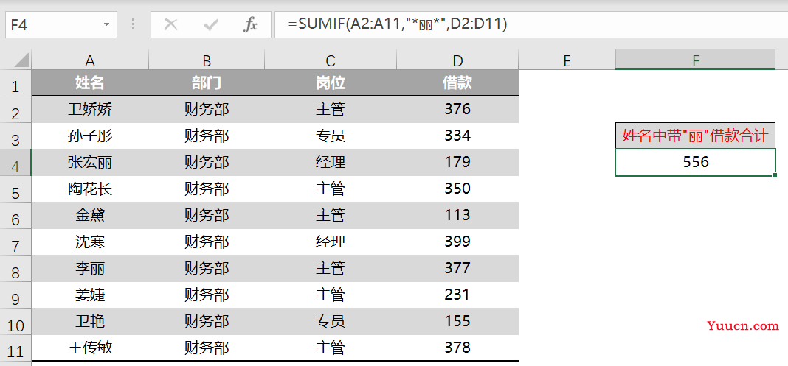The width and height of the screenshot is (788, 366).
Task: Select column C header
Action: pyautogui.click(x=330, y=60)
